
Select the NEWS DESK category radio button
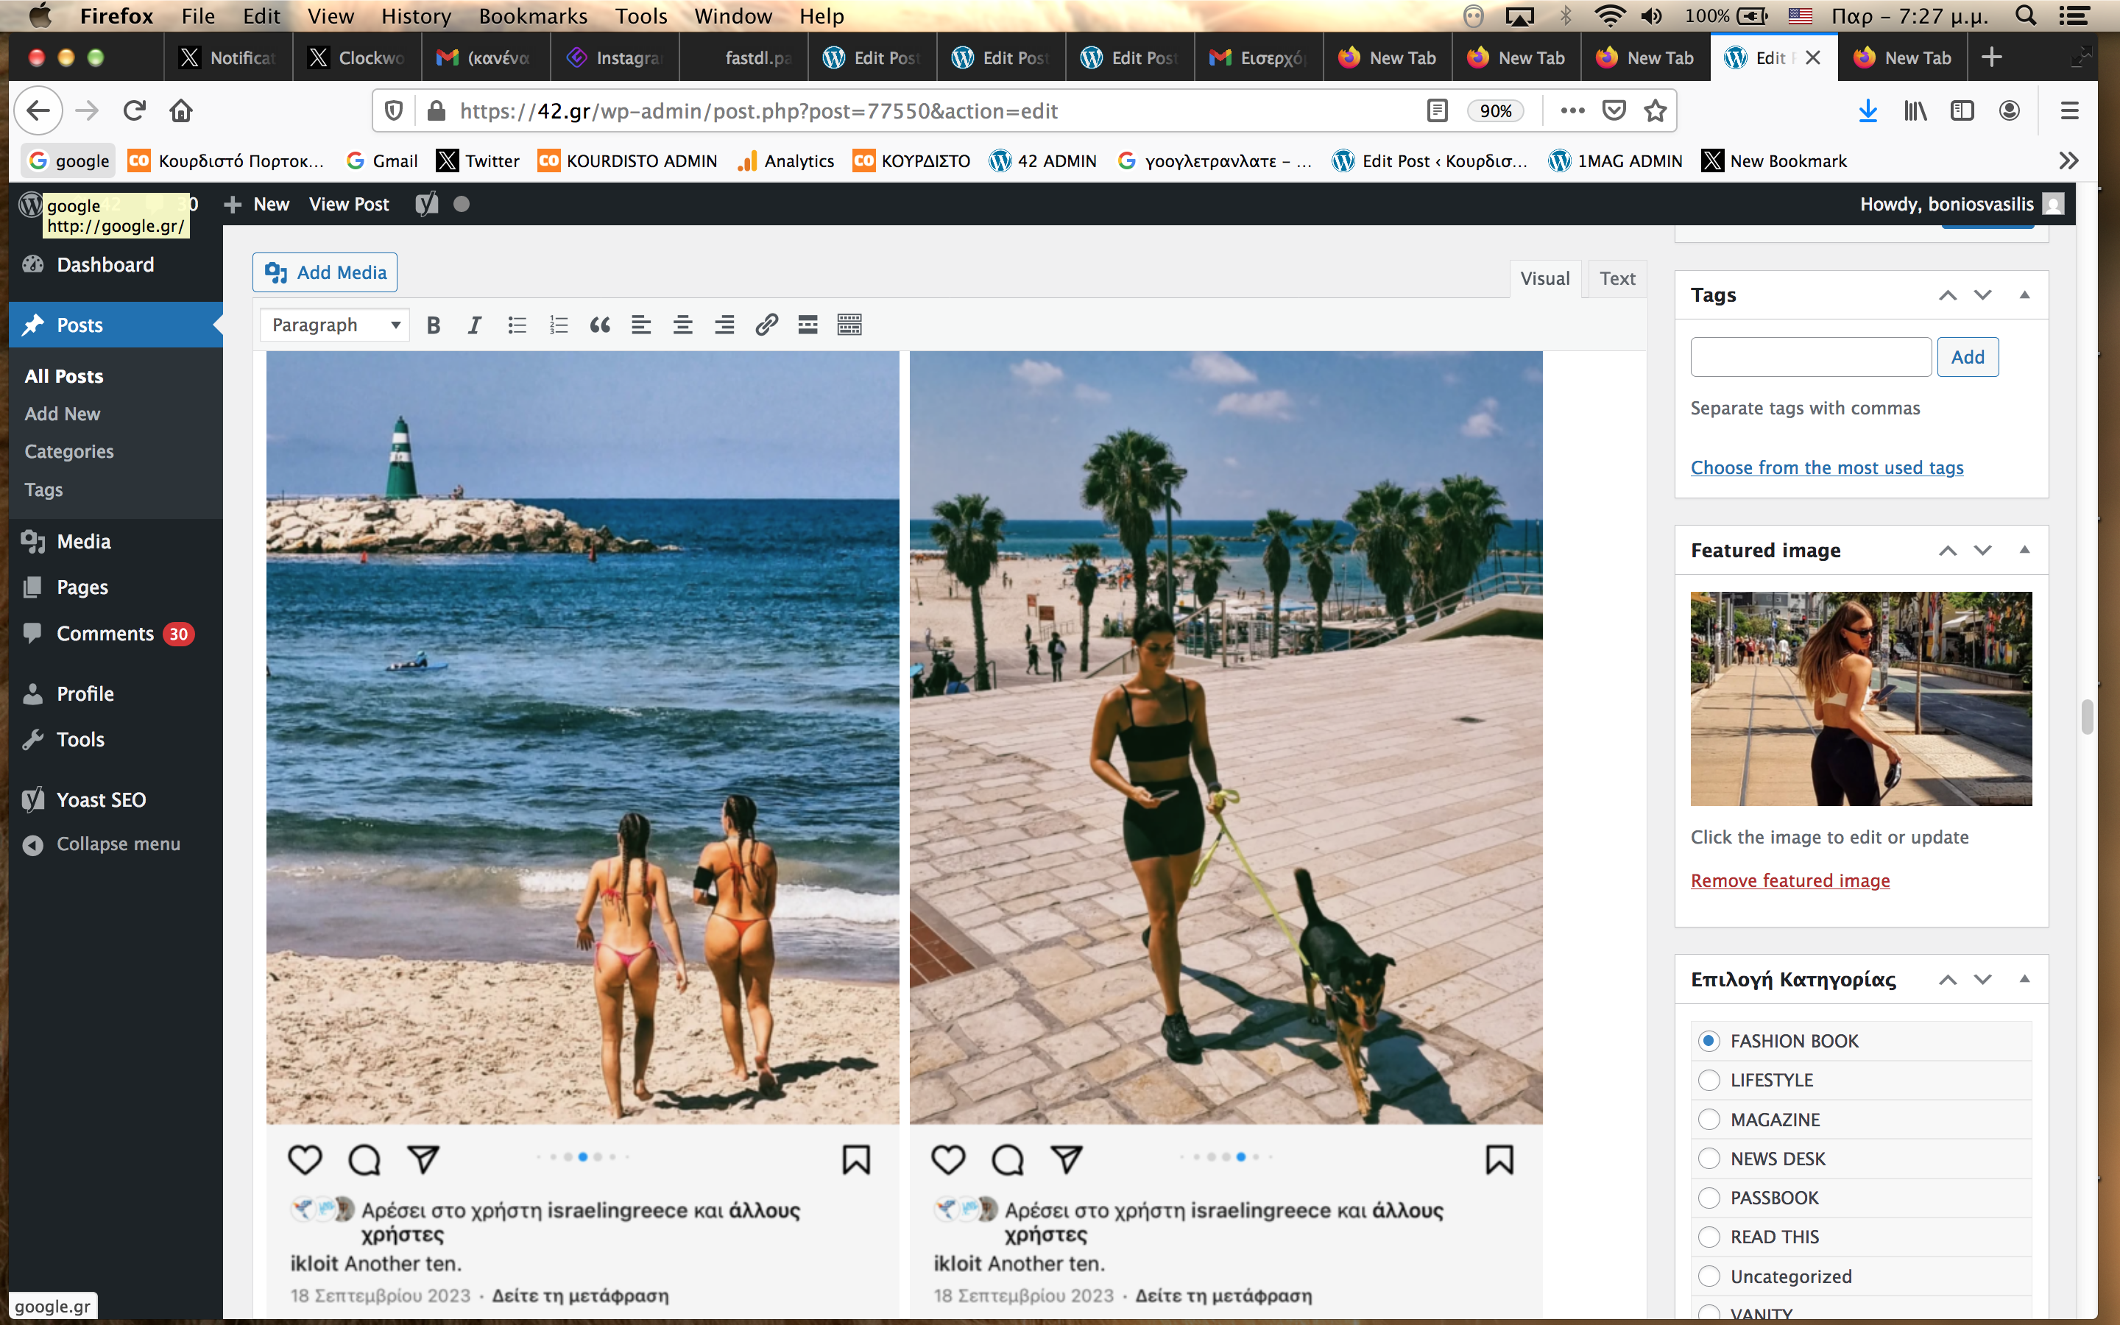click(1709, 1159)
